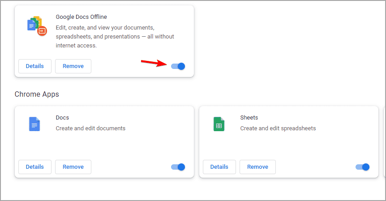This screenshot has width=386, height=201.
Task: Click the 'Sheets' card title
Action: pos(249,118)
